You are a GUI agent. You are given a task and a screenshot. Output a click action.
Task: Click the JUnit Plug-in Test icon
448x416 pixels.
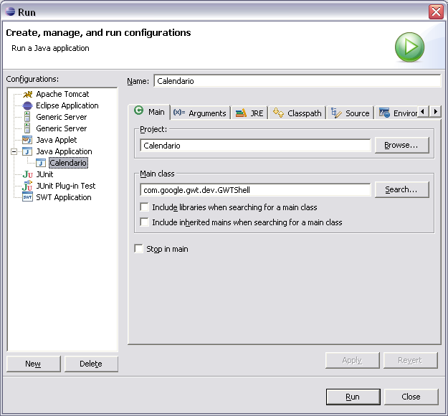point(27,186)
